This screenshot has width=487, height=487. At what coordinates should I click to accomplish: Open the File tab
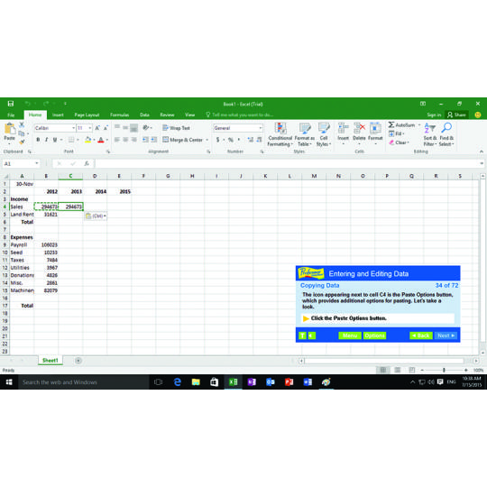[x=11, y=115]
